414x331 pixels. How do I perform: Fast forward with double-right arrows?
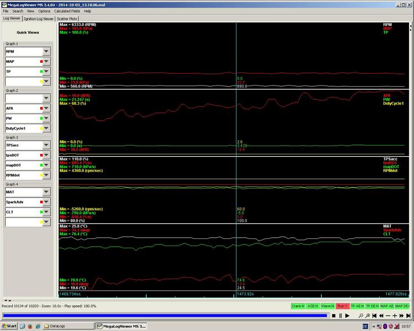click(x=401, y=316)
